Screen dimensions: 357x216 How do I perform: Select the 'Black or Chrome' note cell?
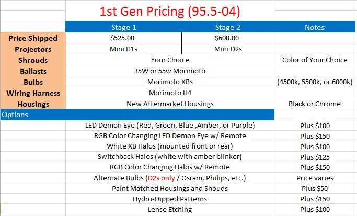click(315, 104)
